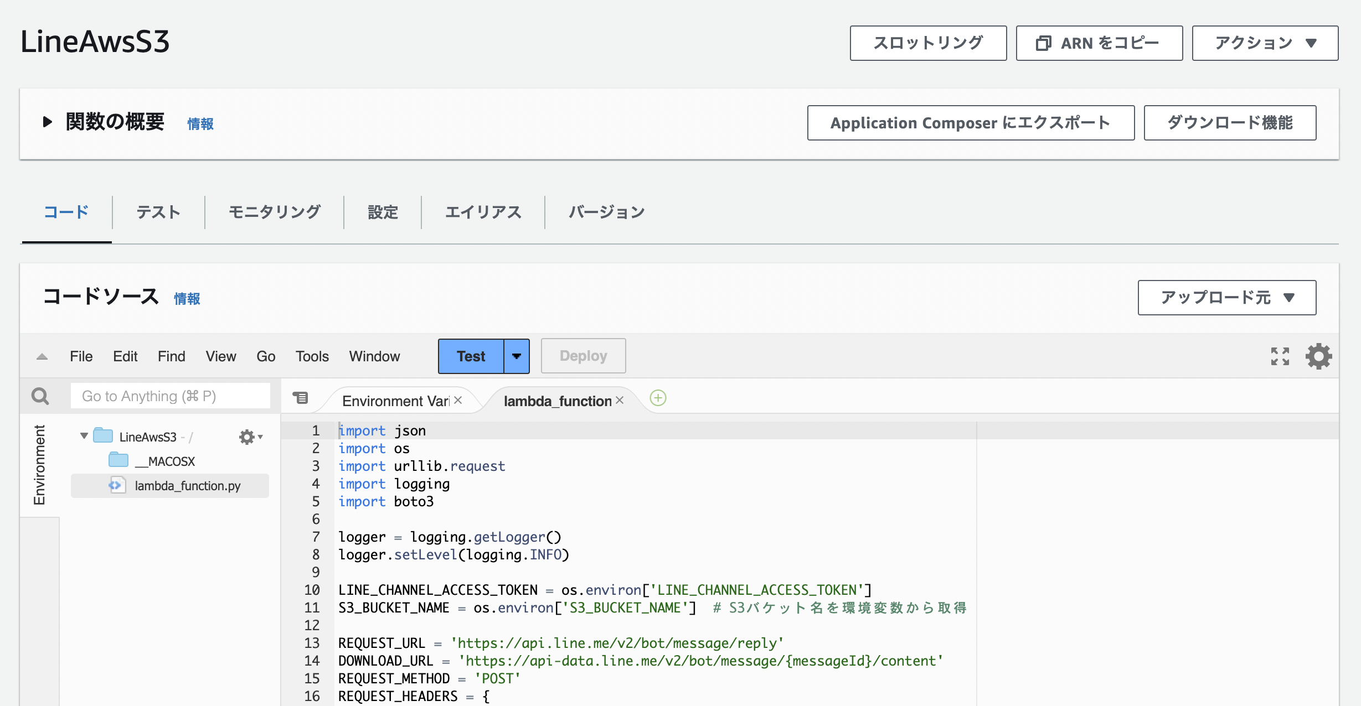The width and height of the screenshot is (1361, 706).
Task: Expand the 関数の概要 section
Action: coord(48,122)
